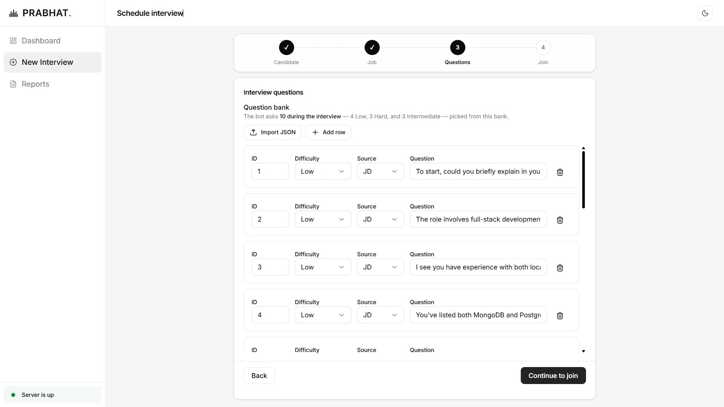Toggle dark mode moon icon
Screen dimensions: 724x407
[705, 13]
